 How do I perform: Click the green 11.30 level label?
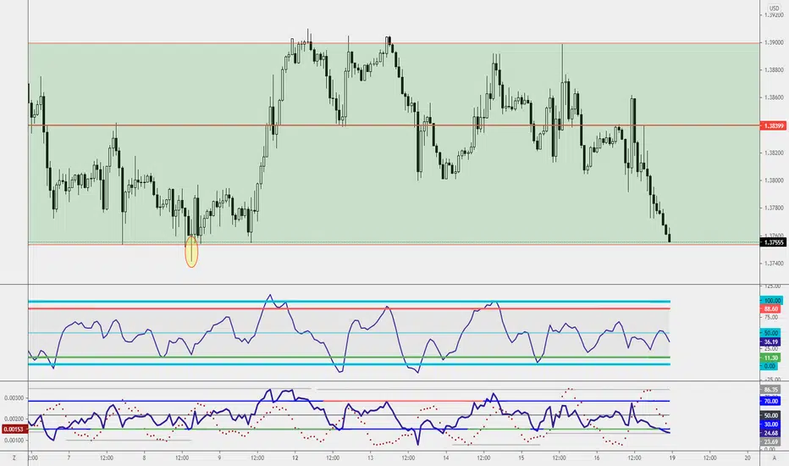[x=771, y=358]
